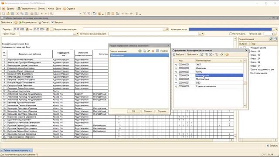Select the Многодетные row in categories list
Image resolution: width=279 pixels, height=157 pixels.
208,79
